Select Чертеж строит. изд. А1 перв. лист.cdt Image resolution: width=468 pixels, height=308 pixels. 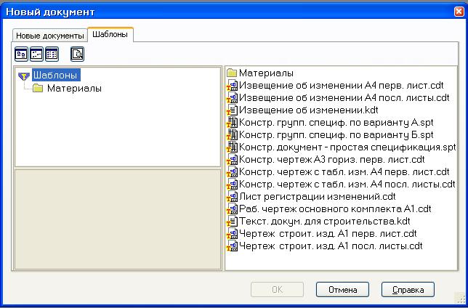328,234
